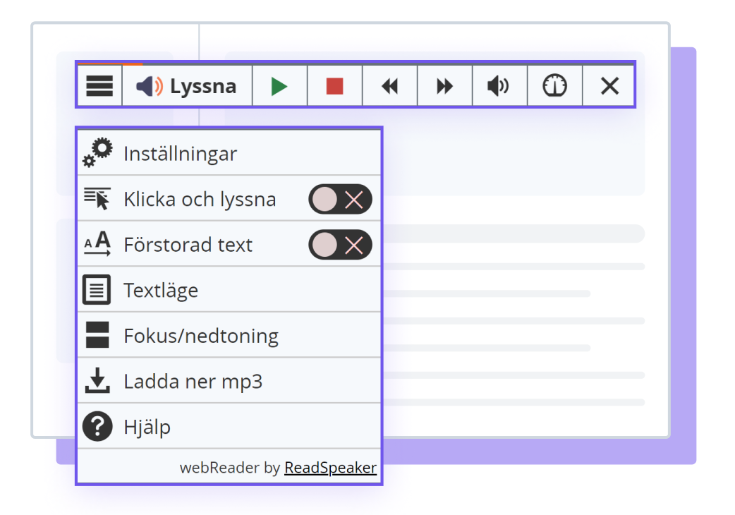Image resolution: width=735 pixels, height=515 pixels.
Task: Click the fast-forward icon
Action: coord(444,86)
